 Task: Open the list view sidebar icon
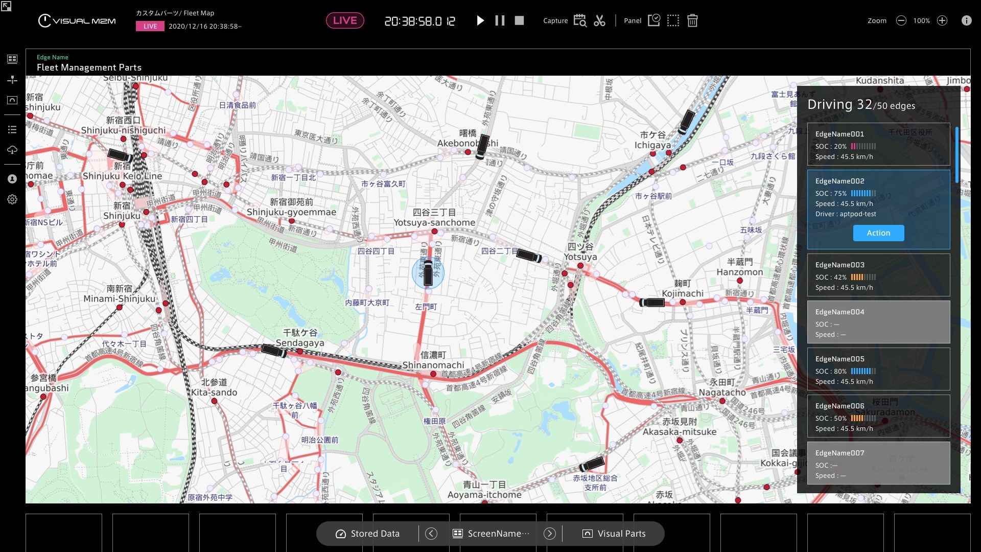coord(12,130)
